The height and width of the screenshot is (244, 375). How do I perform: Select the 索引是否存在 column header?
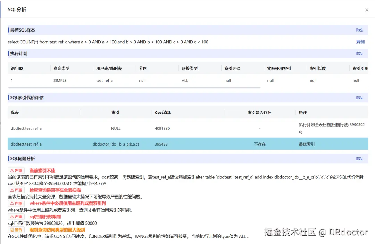(x=259, y=112)
